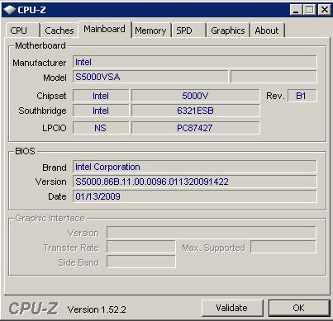Click the OK button
Screen dimensions: 333x321
pyautogui.click(x=299, y=308)
